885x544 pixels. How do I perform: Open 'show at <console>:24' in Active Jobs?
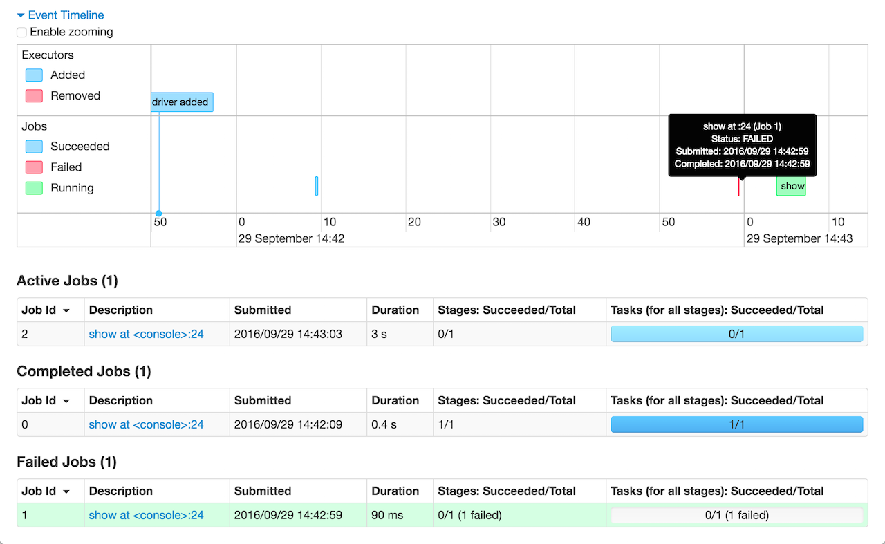(x=146, y=333)
